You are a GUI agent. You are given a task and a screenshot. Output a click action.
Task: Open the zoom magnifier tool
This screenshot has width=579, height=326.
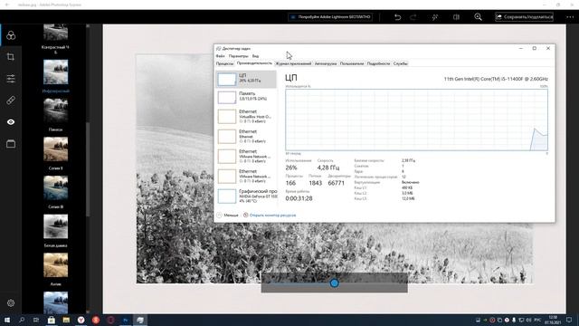pos(479,17)
